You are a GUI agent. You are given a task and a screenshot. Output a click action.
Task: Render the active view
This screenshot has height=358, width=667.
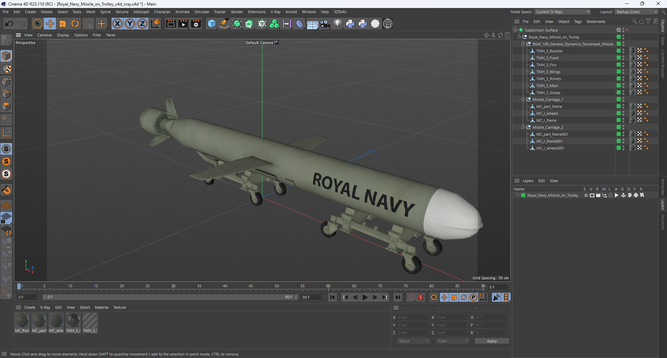coord(171,24)
